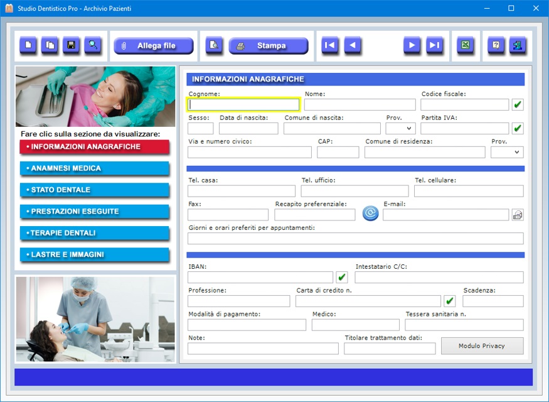Click the Professione field

pyautogui.click(x=239, y=301)
